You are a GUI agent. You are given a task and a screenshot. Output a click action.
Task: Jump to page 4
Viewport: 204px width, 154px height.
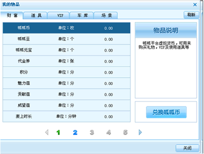109,133
